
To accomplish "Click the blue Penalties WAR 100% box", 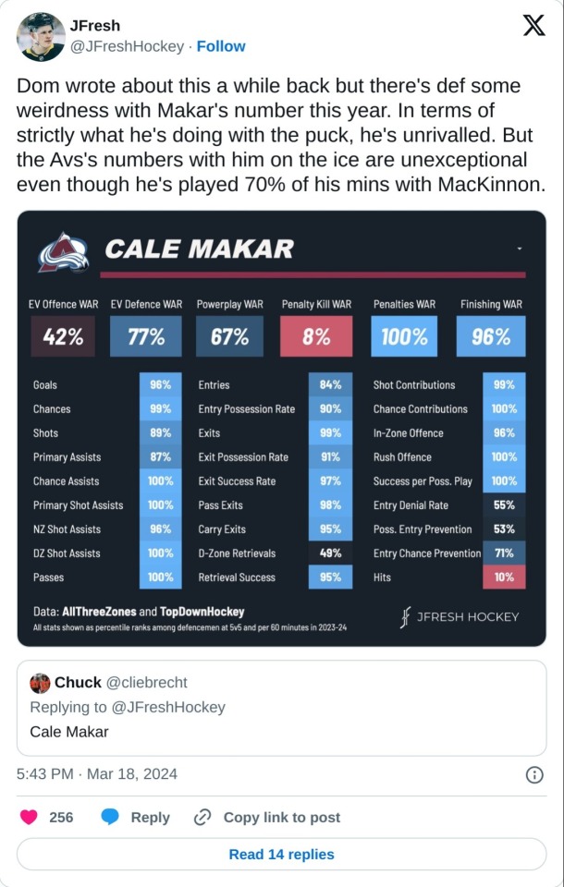I will click(x=404, y=337).
